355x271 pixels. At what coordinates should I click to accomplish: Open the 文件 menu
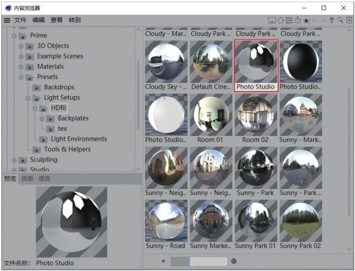pyautogui.click(x=20, y=20)
